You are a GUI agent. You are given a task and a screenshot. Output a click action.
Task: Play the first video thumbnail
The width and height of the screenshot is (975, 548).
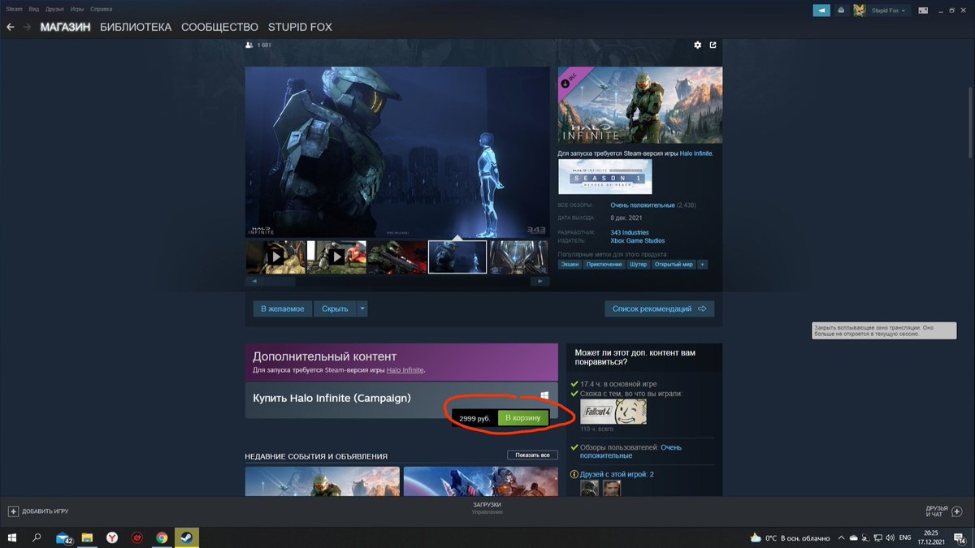point(275,257)
